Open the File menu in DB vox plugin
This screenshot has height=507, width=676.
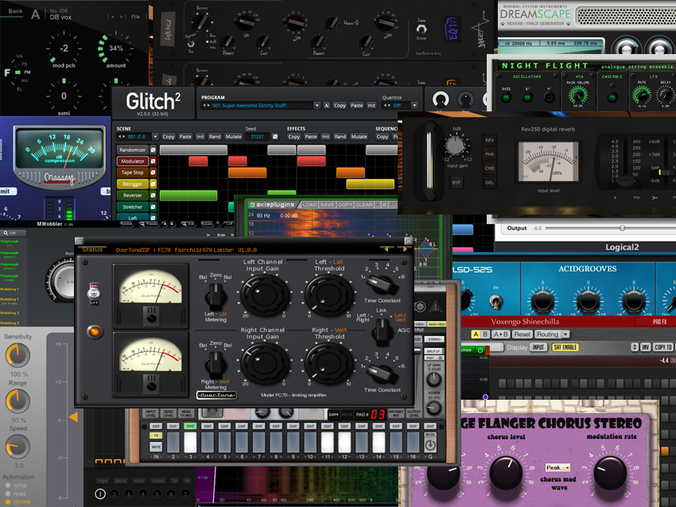[135, 17]
